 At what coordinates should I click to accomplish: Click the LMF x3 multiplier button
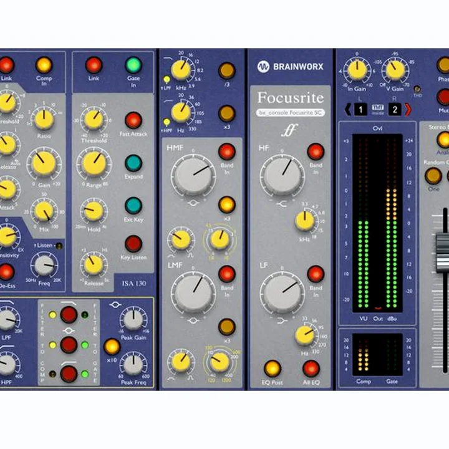[227, 327]
